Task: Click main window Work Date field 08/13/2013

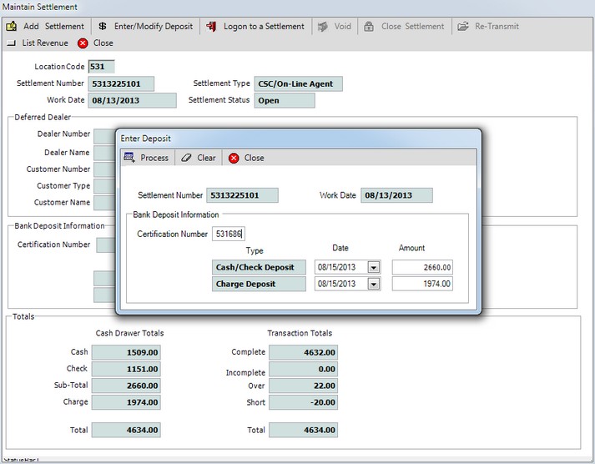Action: [132, 100]
